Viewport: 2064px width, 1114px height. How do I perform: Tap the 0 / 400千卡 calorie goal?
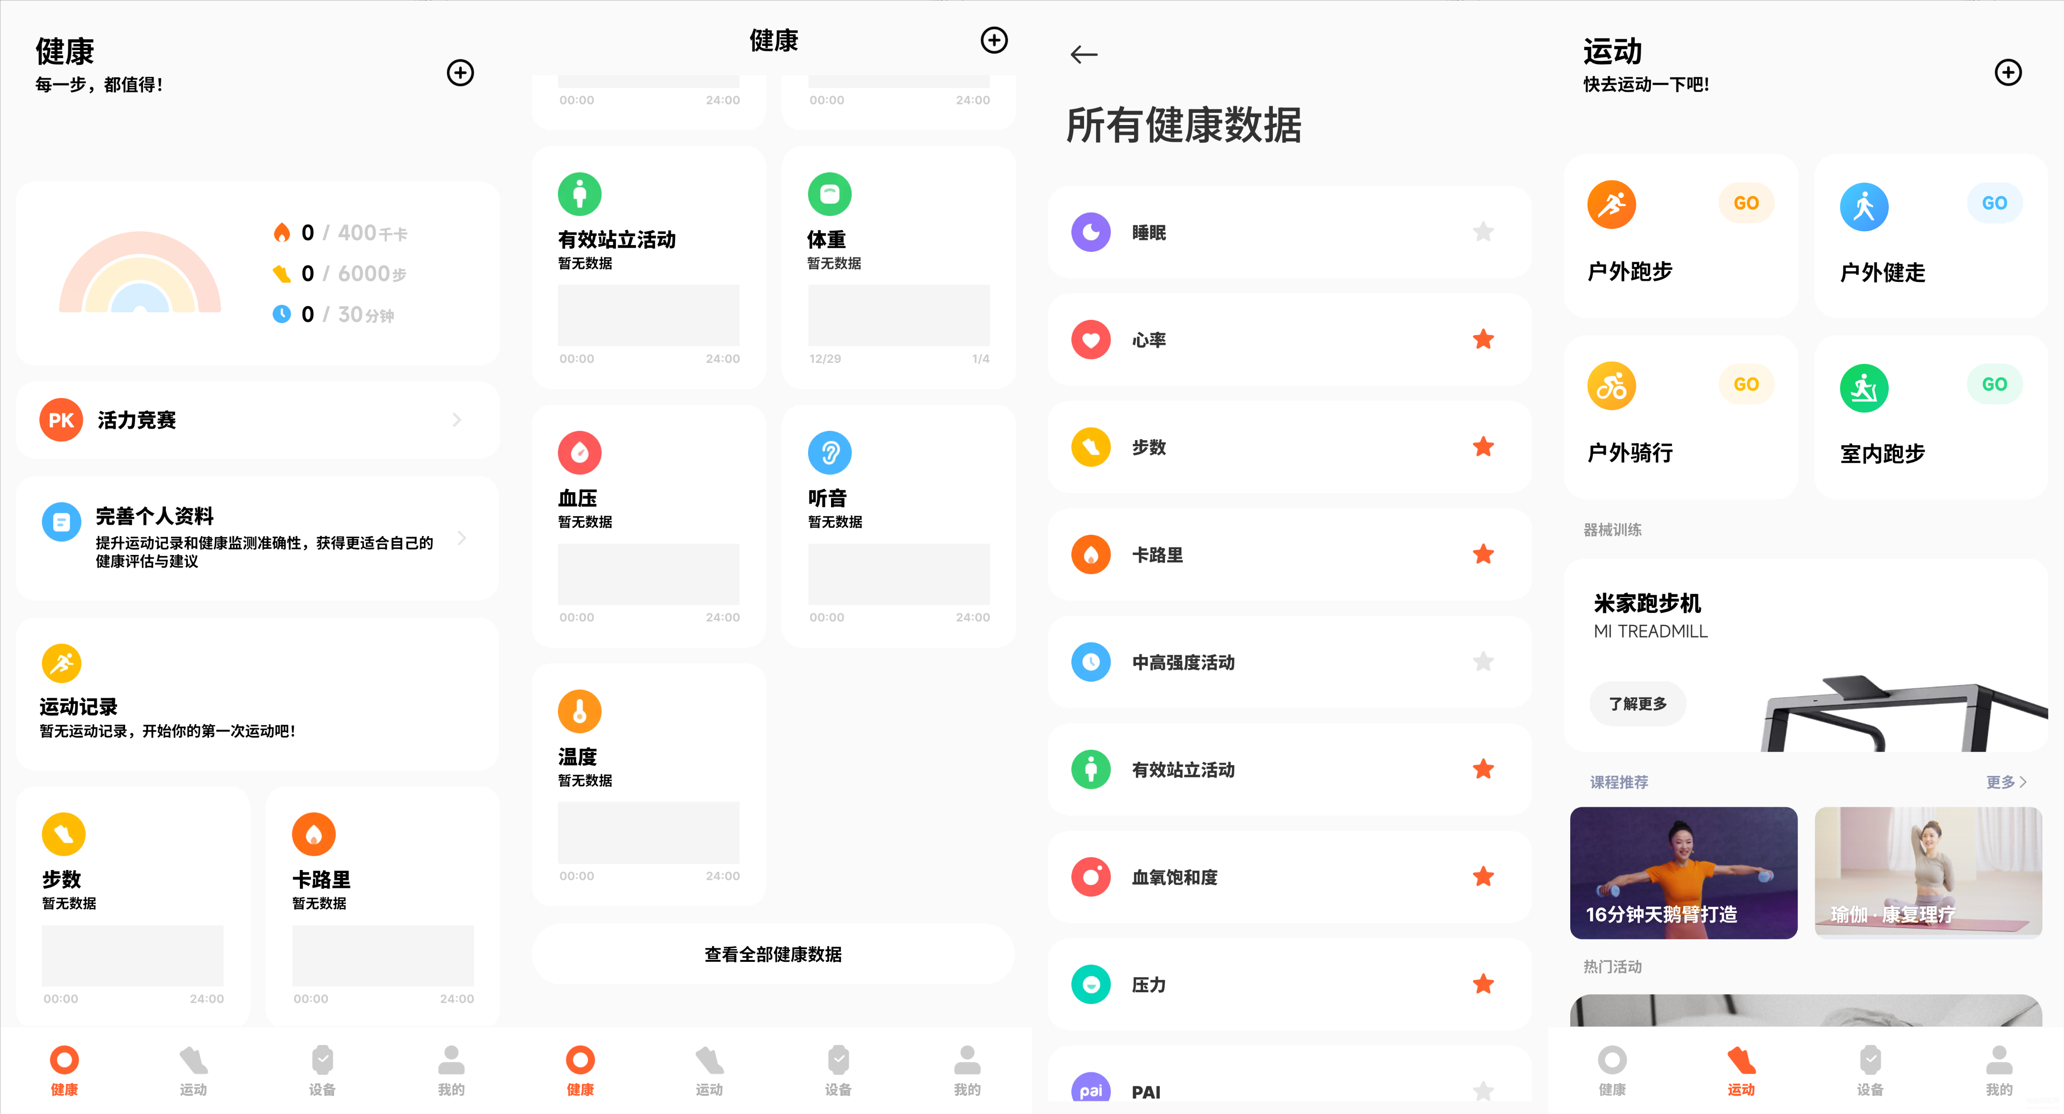point(341,233)
